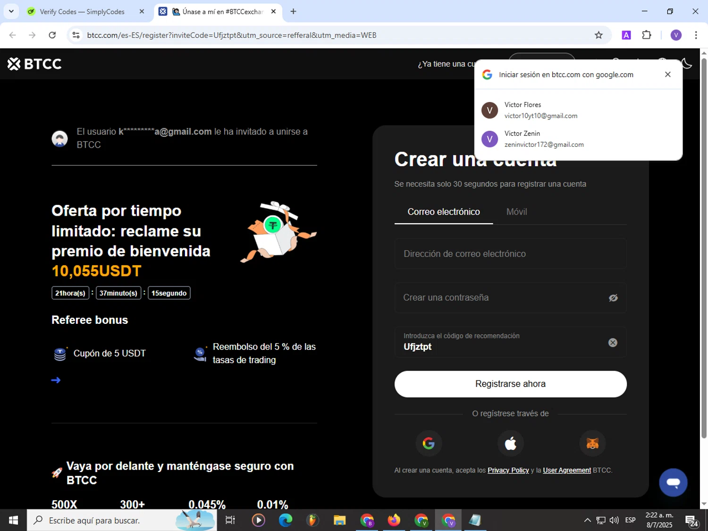Open File Explorer from taskbar
The image size is (708, 531).
pos(339,520)
